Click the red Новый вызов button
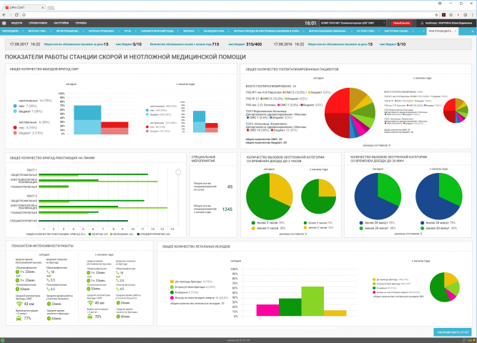The width and height of the screenshot is (477, 343). pyautogui.click(x=402, y=23)
